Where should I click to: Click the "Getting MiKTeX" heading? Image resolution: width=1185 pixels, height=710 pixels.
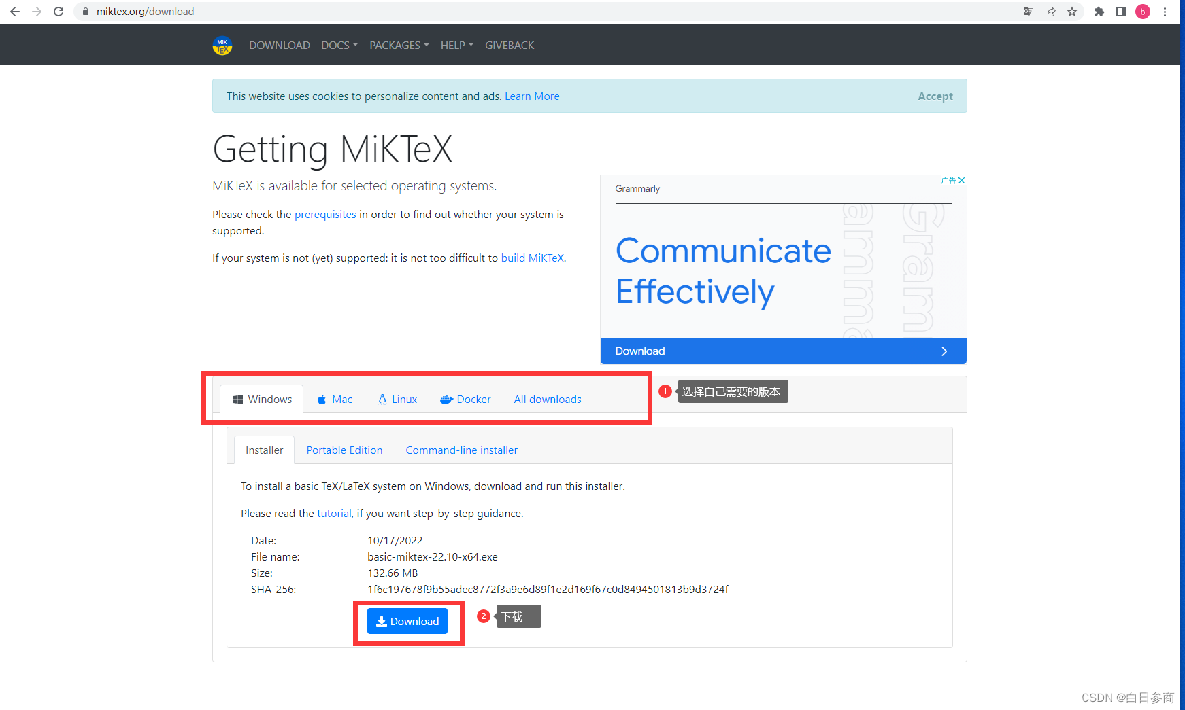(333, 149)
